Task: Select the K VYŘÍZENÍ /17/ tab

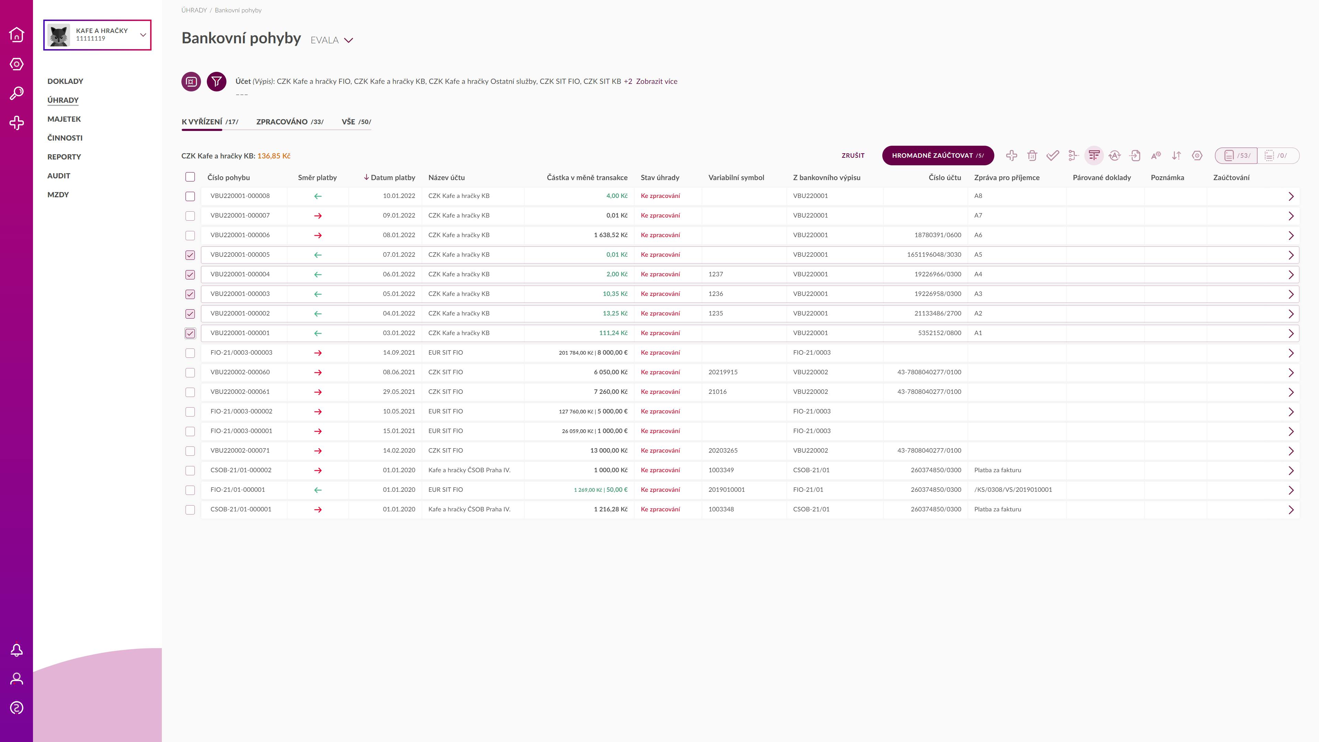Action: click(210, 122)
